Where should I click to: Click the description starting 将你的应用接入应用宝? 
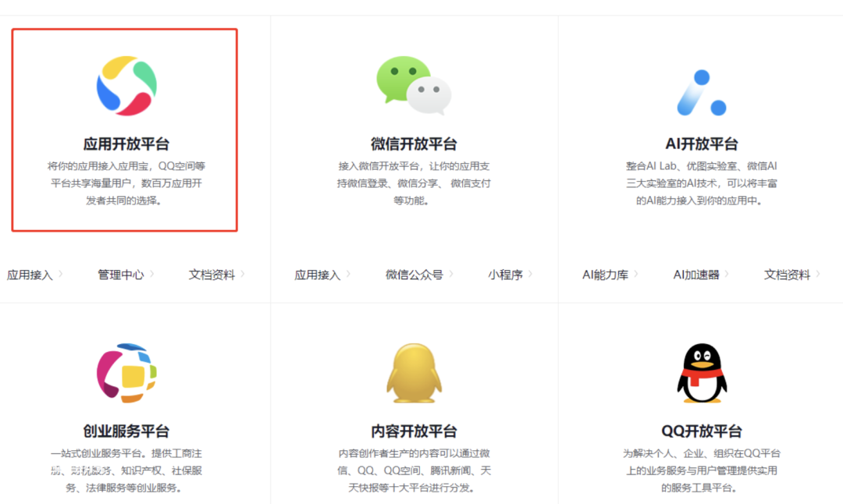pos(126,183)
